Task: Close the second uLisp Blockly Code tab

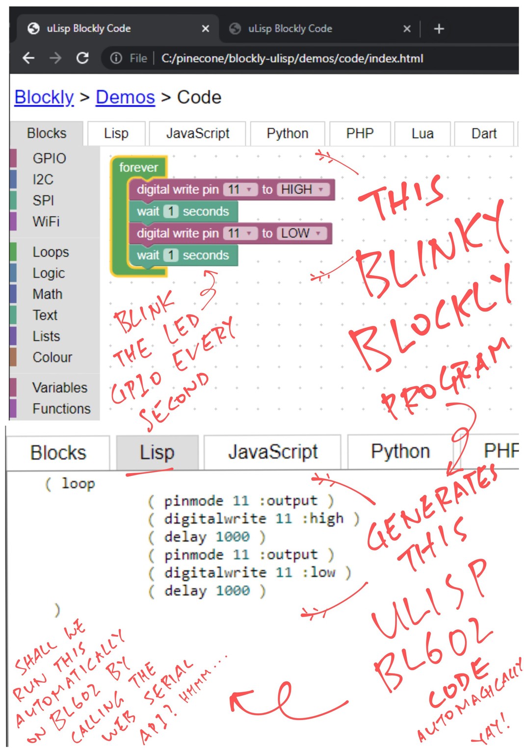Action: [407, 29]
